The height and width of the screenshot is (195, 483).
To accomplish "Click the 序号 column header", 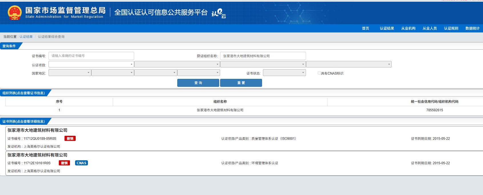I will [x=59, y=102].
